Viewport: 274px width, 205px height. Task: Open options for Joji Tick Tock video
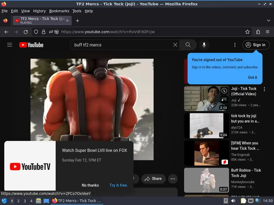264,89
